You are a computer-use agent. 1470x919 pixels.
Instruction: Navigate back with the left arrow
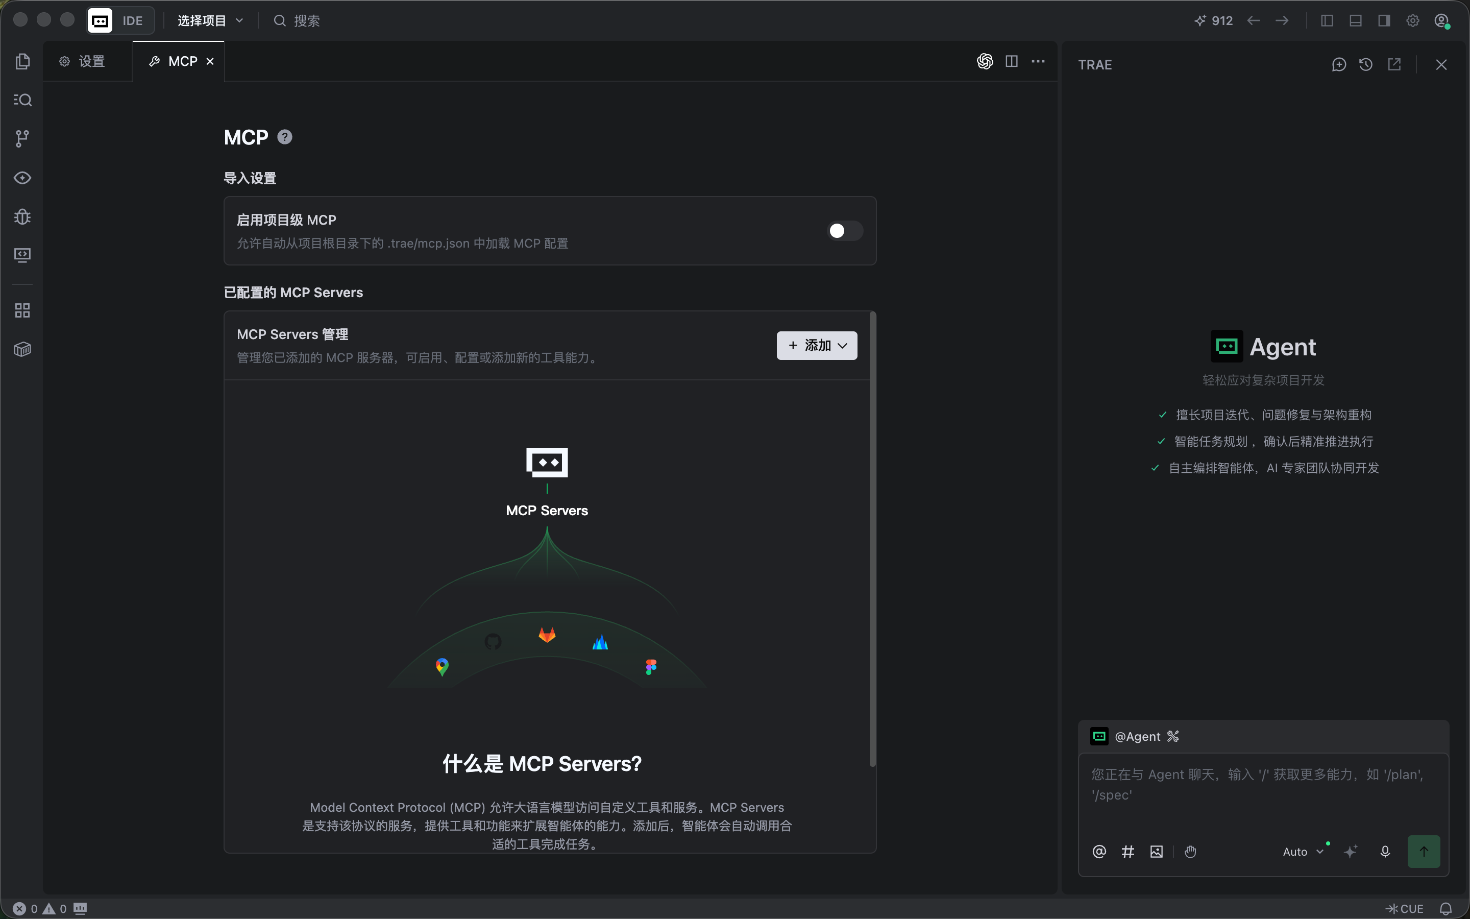pyautogui.click(x=1253, y=20)
